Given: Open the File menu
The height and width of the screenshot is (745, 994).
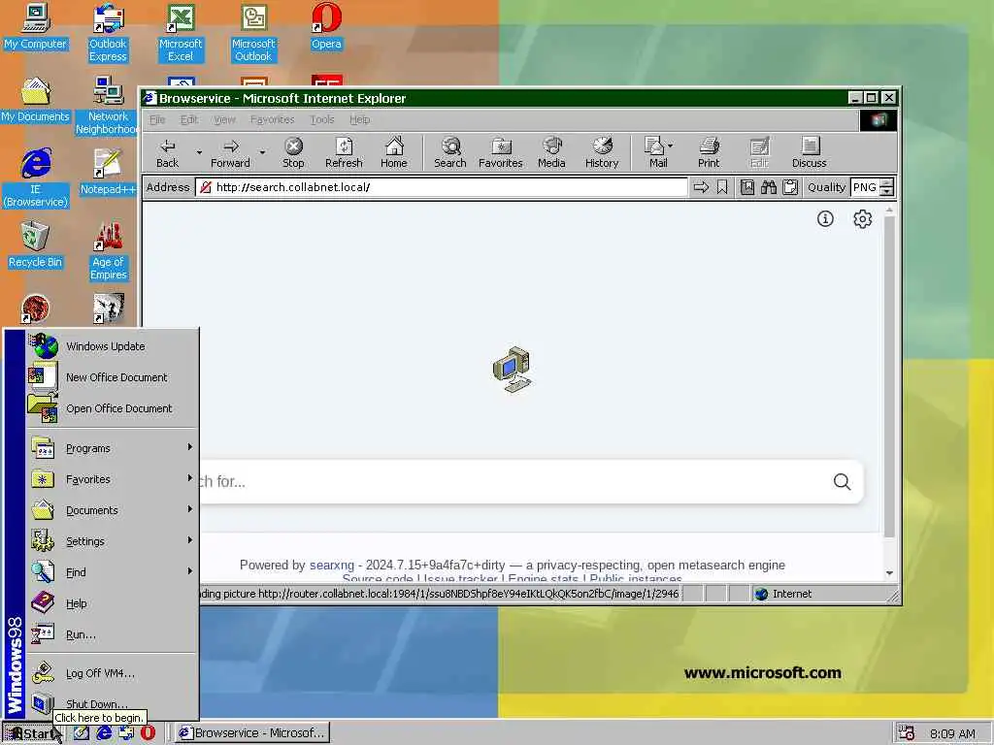Looking at the screenshot, I should click(x=157, y=119).
